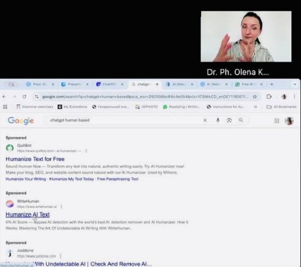Switch to the Presentation tab
Image resolution: width=301 pixels, height=267 pixels.
pos(72,84)
